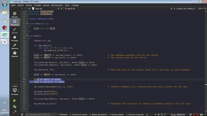207x116 pixels.
Task: Collapse the int main() function fold
Action: 27,36
